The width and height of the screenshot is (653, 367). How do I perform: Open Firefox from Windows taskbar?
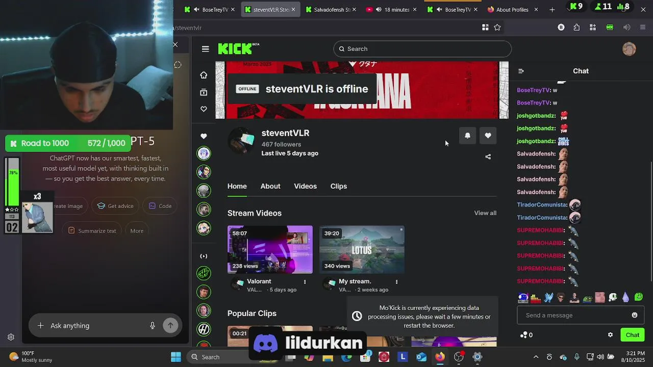[440, 357]
